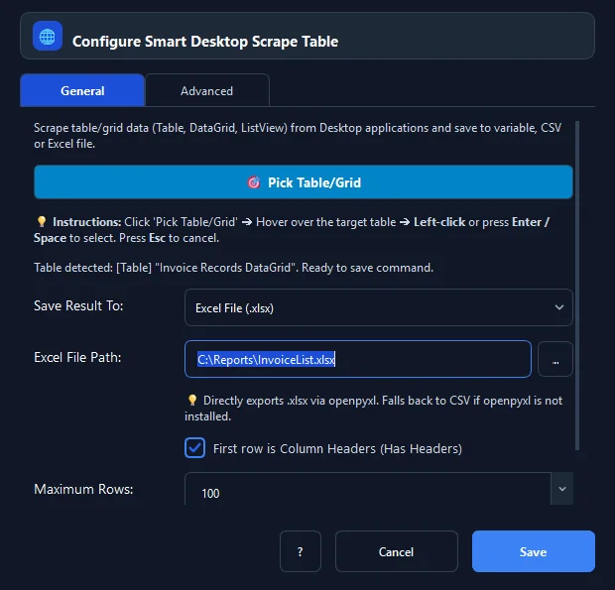
Task: Click inside the Excel File Path field
Action: tap(358, 359)
